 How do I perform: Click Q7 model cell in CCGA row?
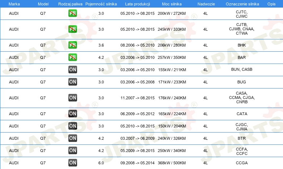43,163
